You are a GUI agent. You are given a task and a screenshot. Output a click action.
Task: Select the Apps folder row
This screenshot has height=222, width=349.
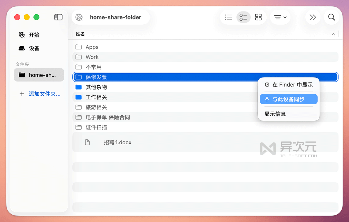(x=205, y=47)
